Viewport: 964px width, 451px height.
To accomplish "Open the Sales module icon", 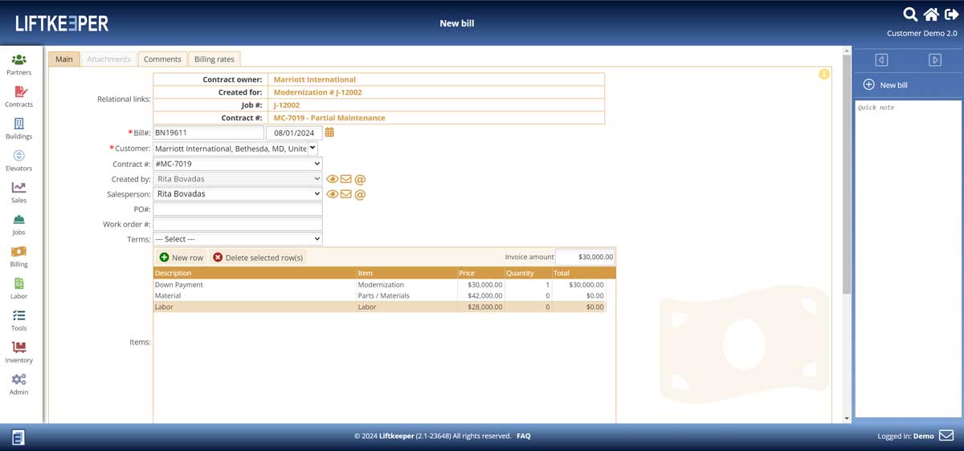I will pyautogui.click(x=18, y=188).
